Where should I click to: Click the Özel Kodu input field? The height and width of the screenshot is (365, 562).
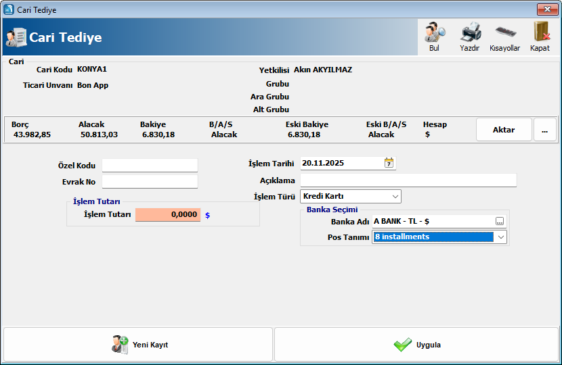tap(150, 166)
